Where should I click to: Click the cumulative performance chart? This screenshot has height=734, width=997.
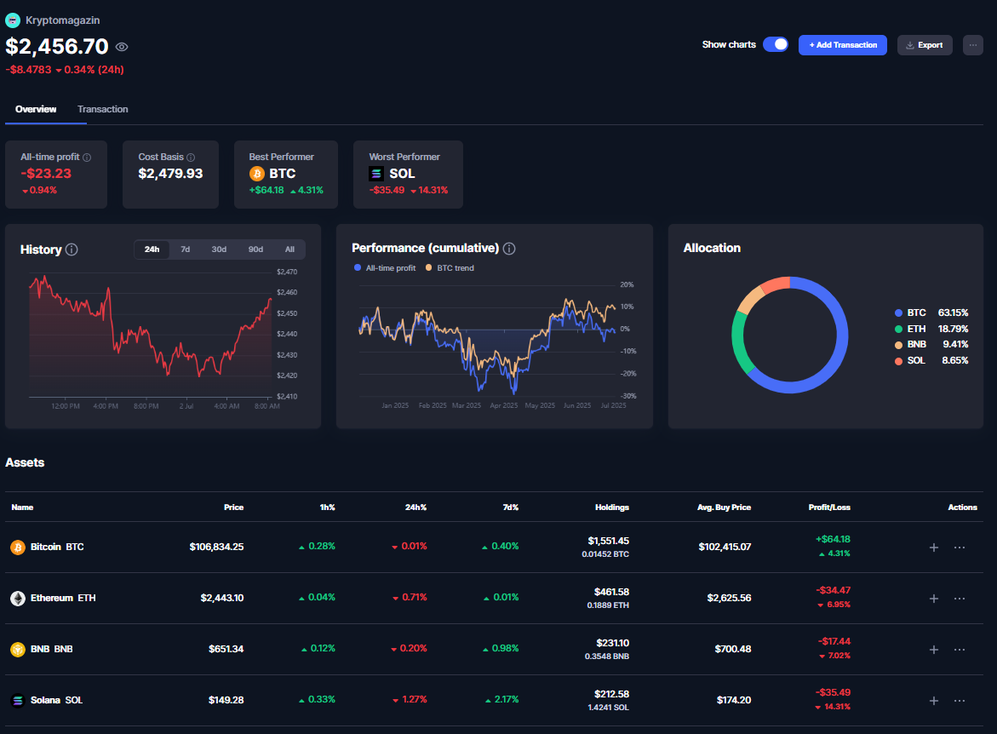[x=487, y=341]
